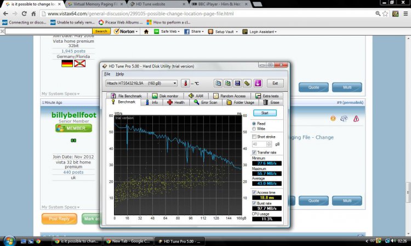Go back in the browser

(x=5, y=14)
